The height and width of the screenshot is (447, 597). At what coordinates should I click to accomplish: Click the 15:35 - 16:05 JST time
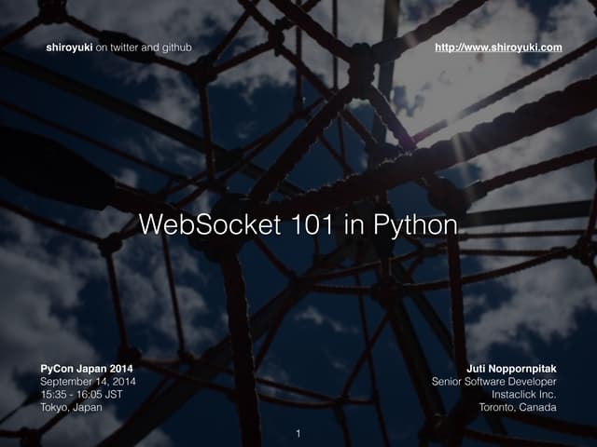point(85,394)
